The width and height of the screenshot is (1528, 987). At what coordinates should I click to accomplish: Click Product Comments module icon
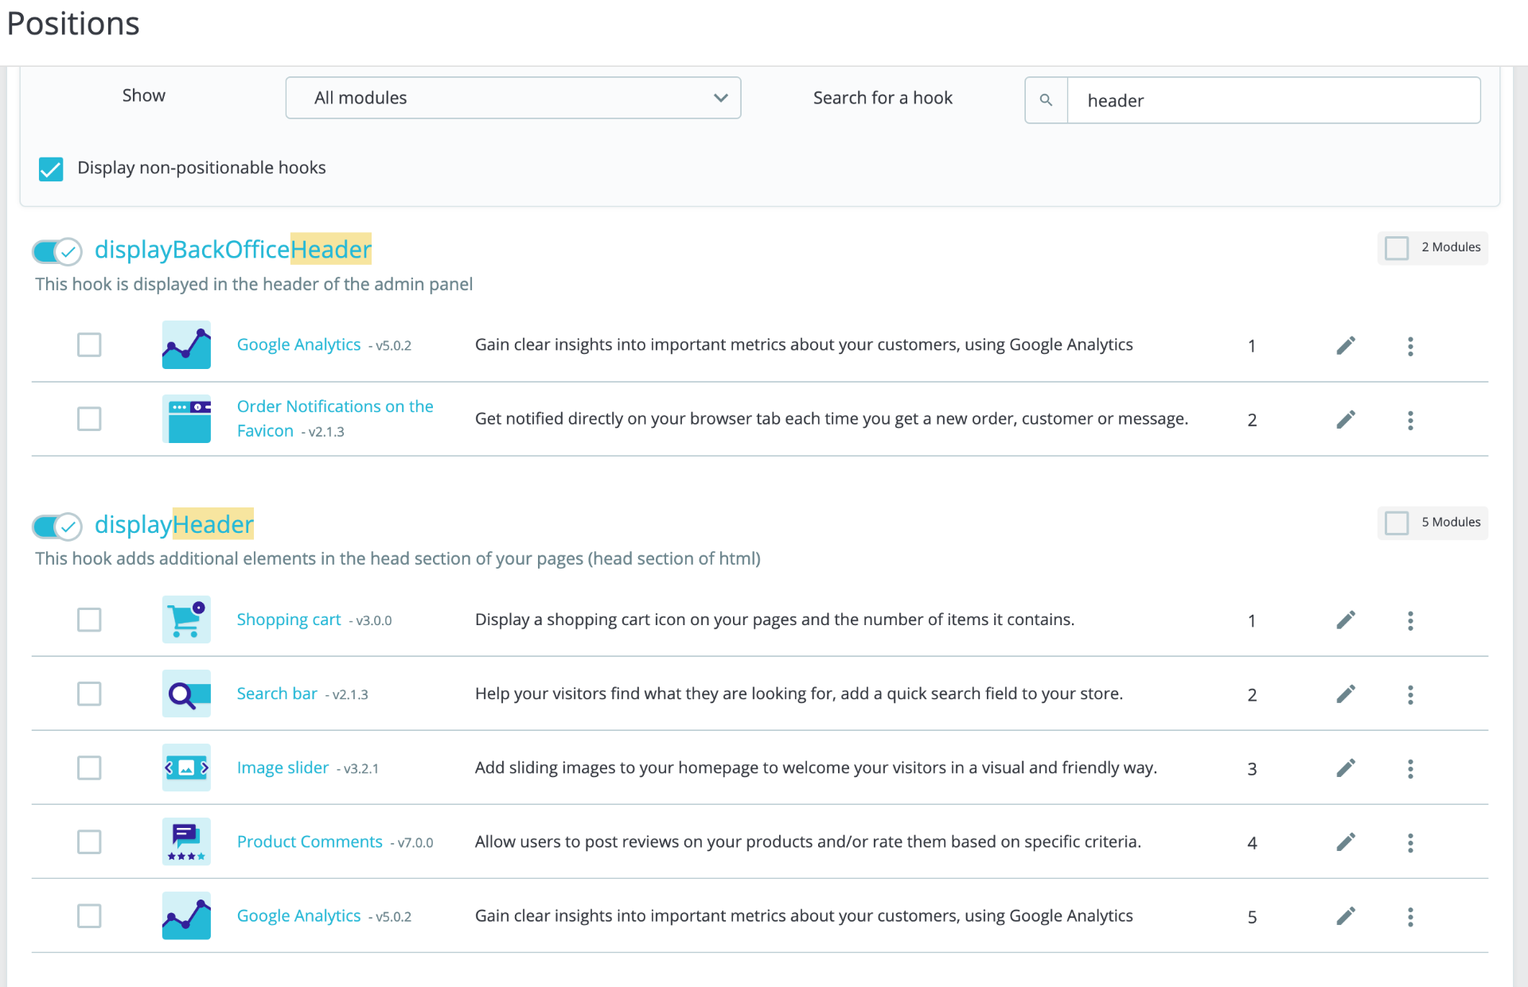[x=186, y=841]
